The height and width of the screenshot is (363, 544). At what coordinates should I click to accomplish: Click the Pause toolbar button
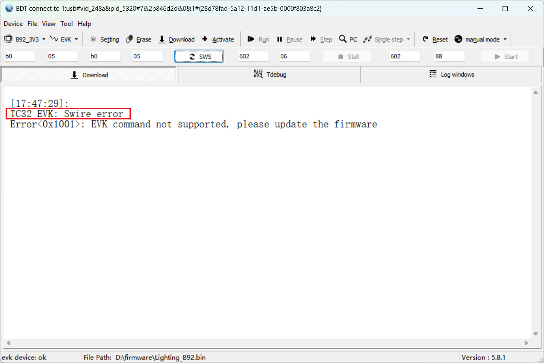289,39
